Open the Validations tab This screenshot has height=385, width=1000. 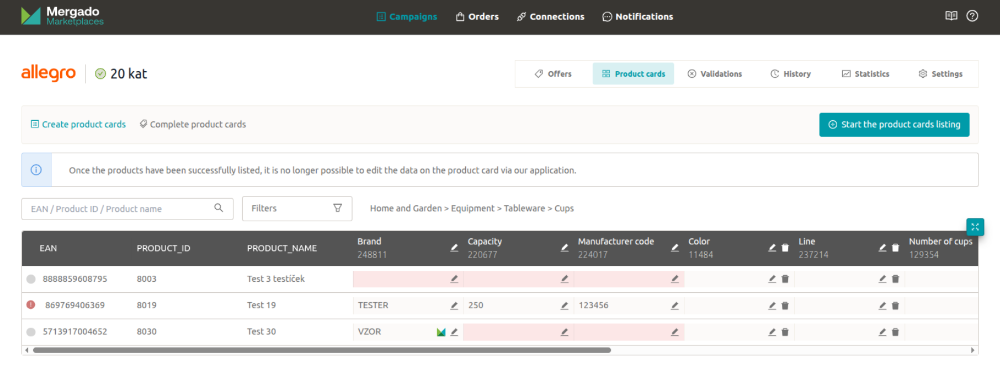point(715,74)
